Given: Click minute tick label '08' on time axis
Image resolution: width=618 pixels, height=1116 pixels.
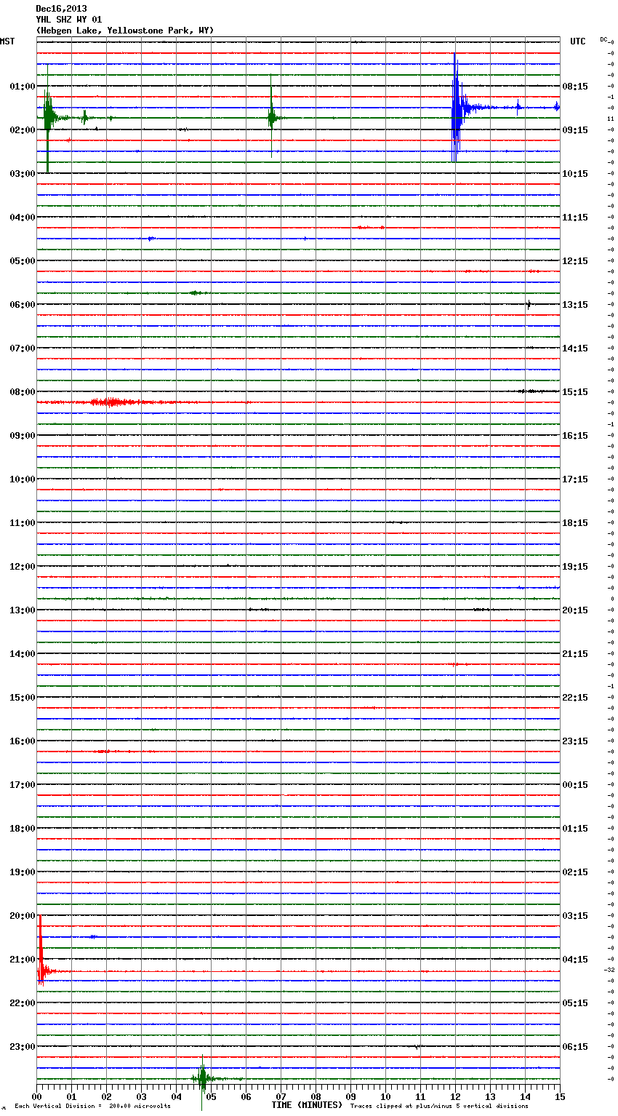Looking at the screenshot, I should pos(316,1096).
